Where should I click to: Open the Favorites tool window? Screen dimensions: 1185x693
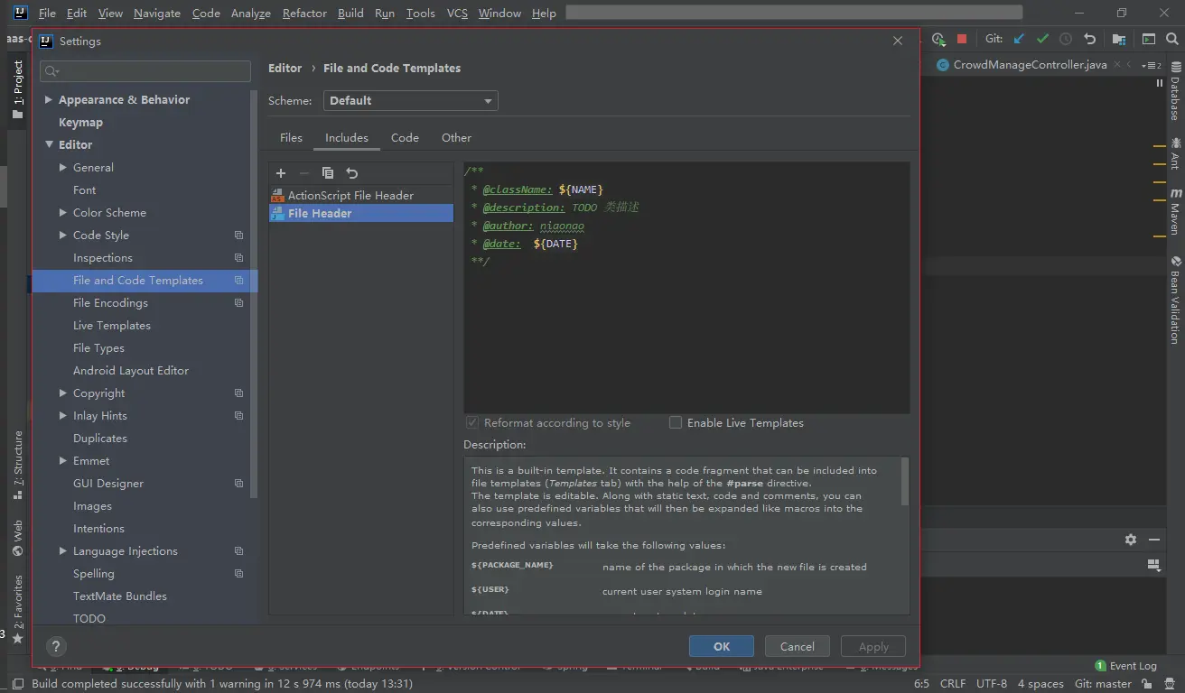[17, 609]
